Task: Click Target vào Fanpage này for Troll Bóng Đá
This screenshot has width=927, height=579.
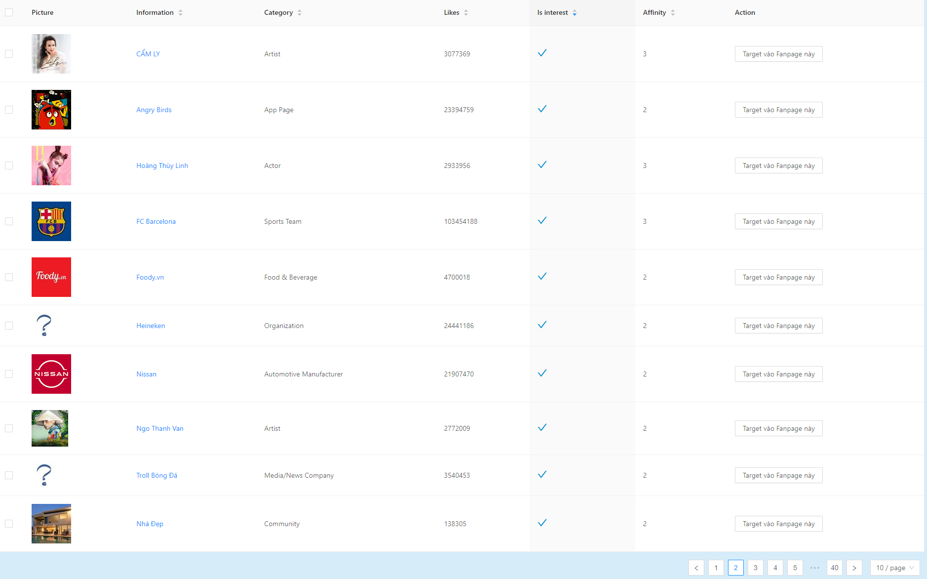Action: (x=779, y=475)
